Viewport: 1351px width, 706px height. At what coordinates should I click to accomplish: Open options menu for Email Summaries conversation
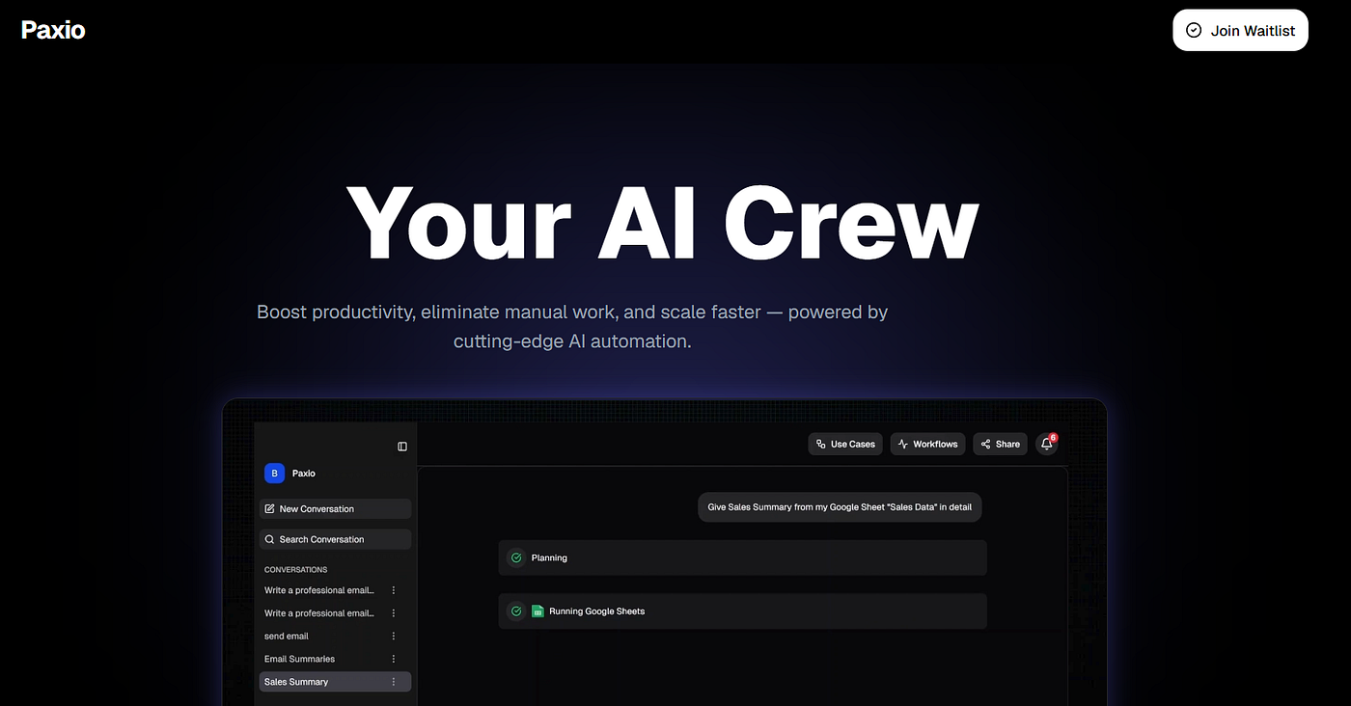[394, 659]
